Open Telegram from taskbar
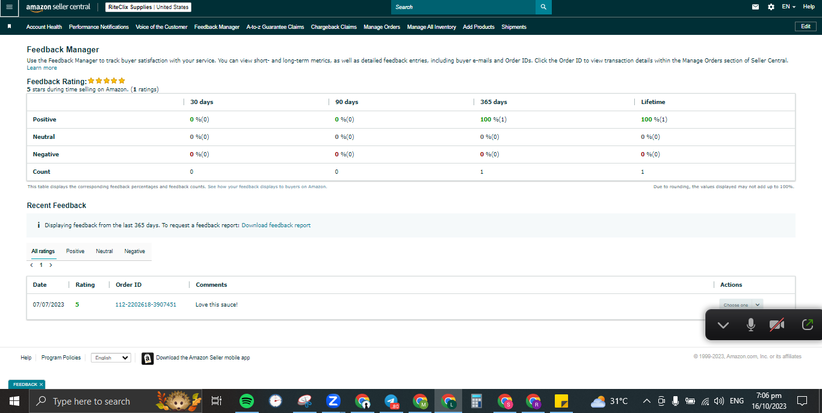Viewport: 822px width, 413px height. (x=391, y=401)
